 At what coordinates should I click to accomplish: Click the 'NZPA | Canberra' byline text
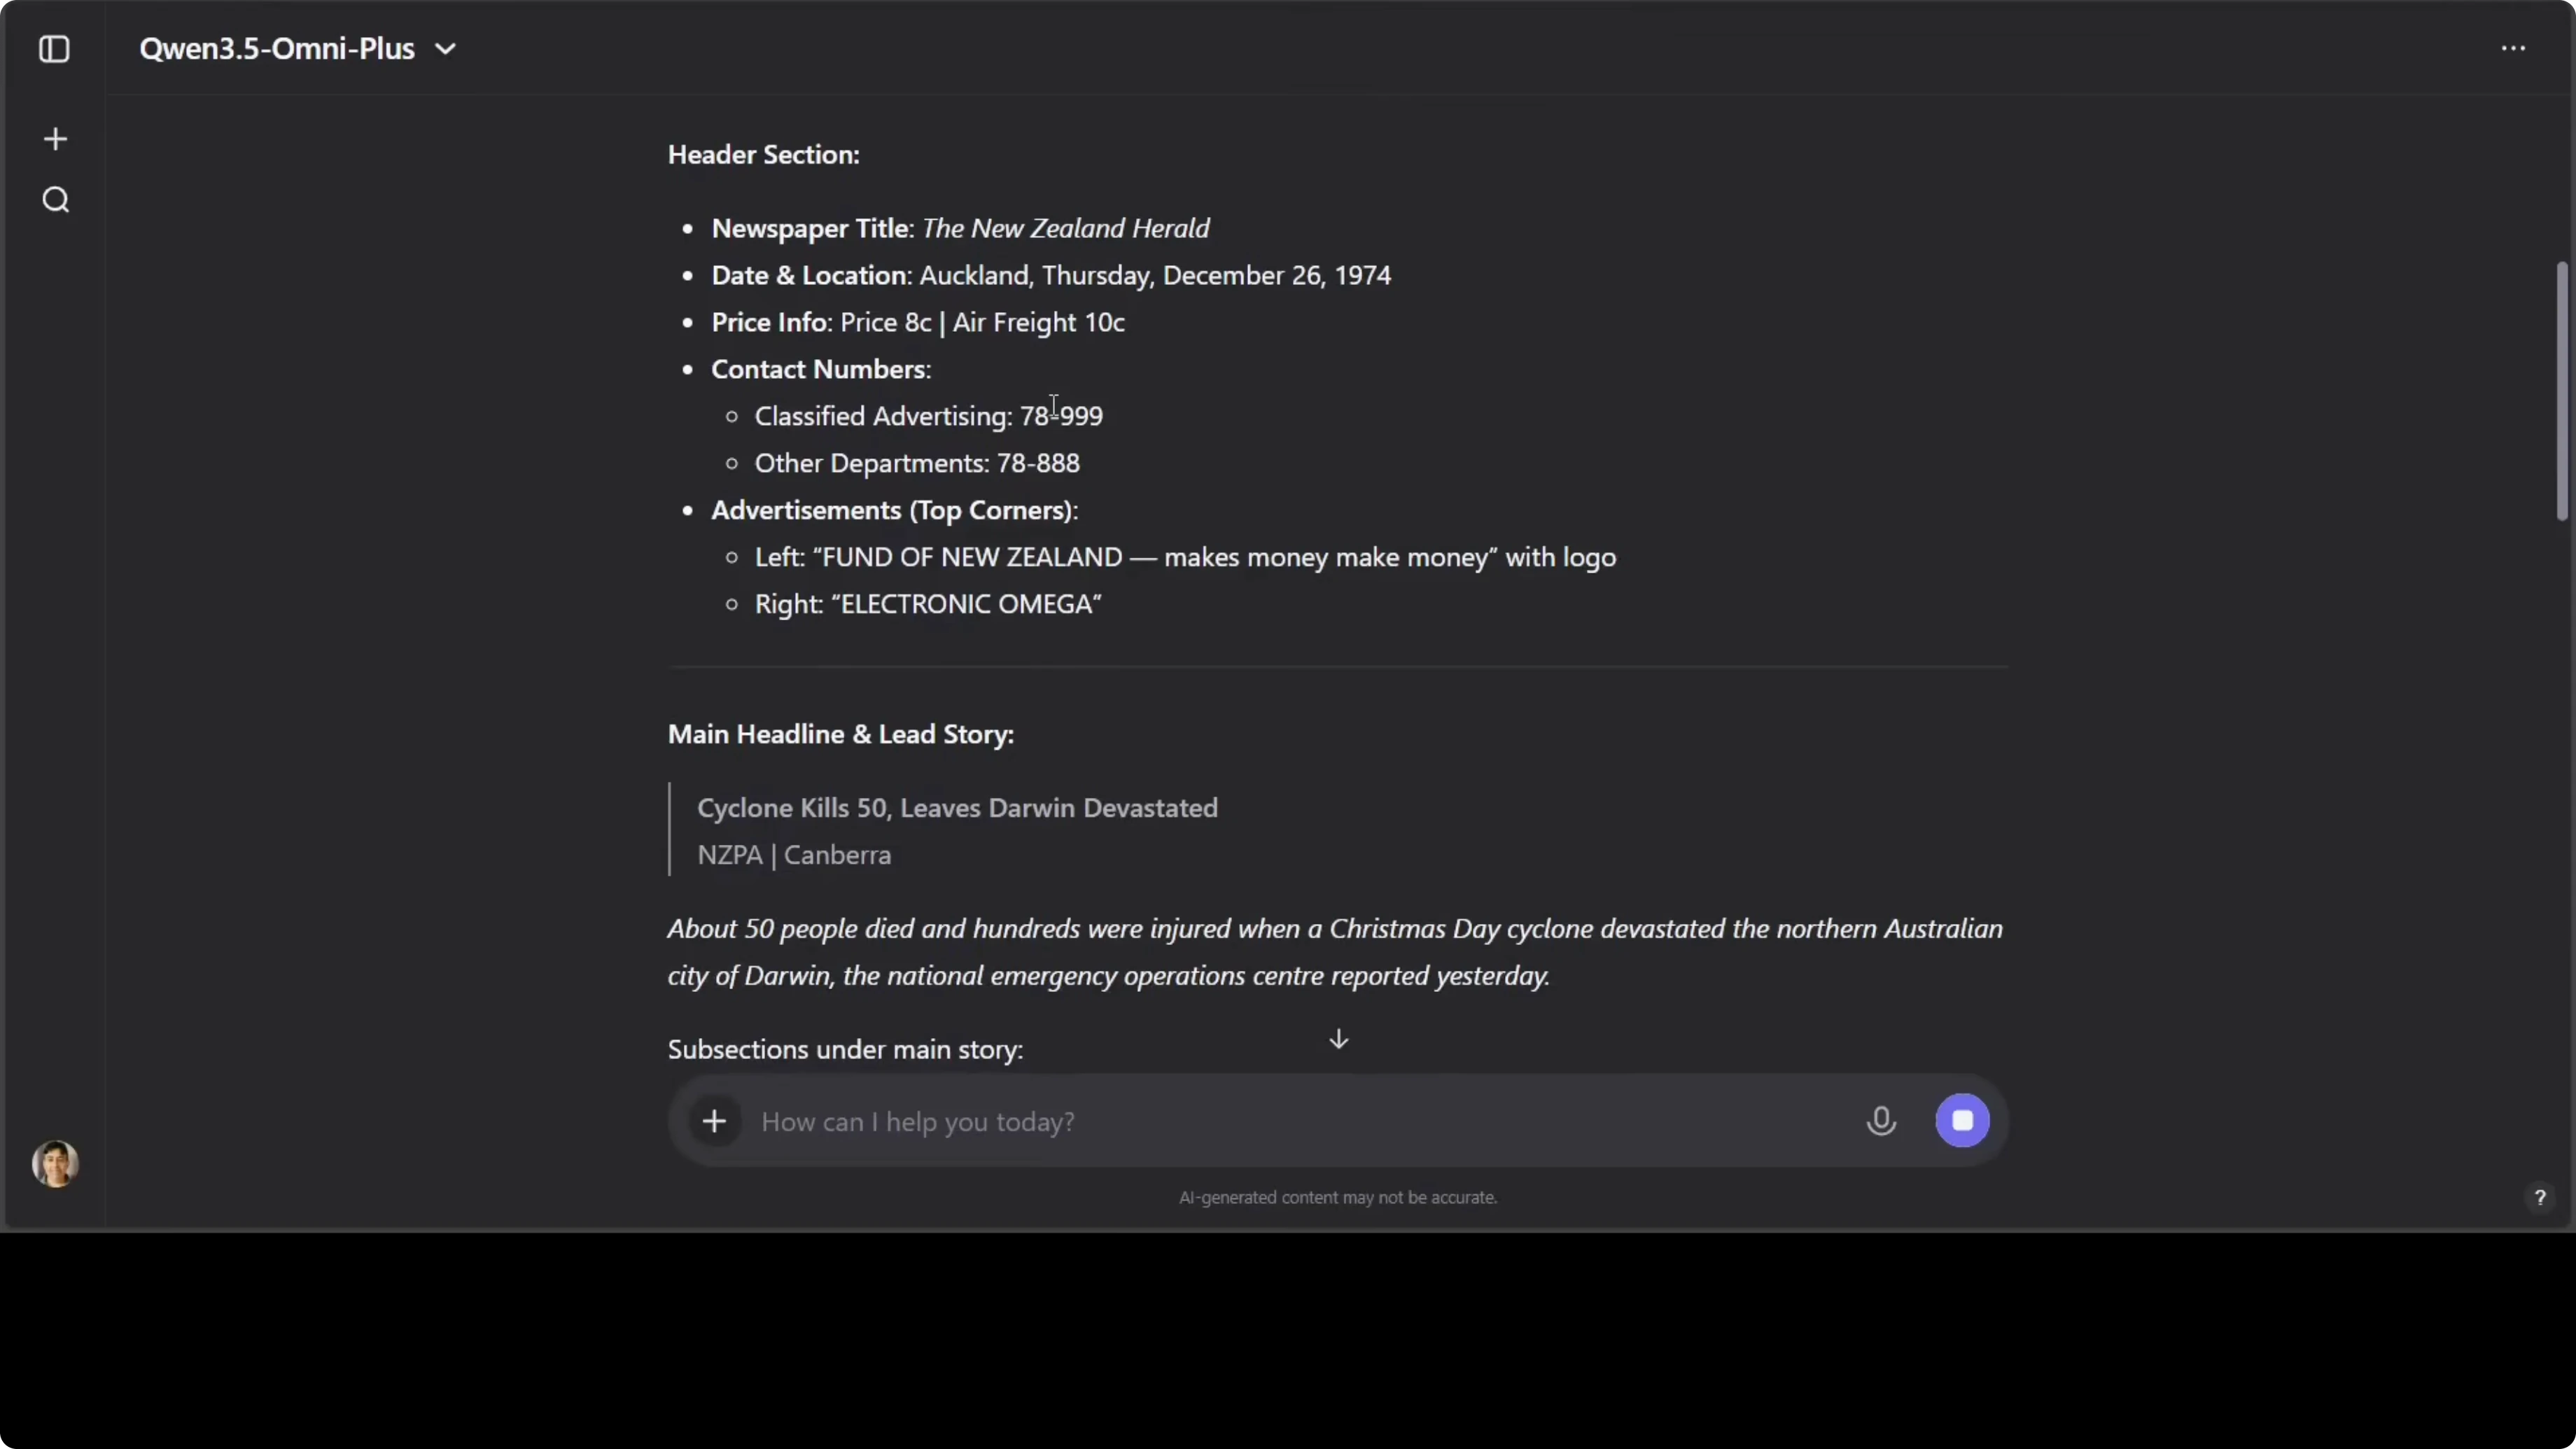(x=794, y=855)
